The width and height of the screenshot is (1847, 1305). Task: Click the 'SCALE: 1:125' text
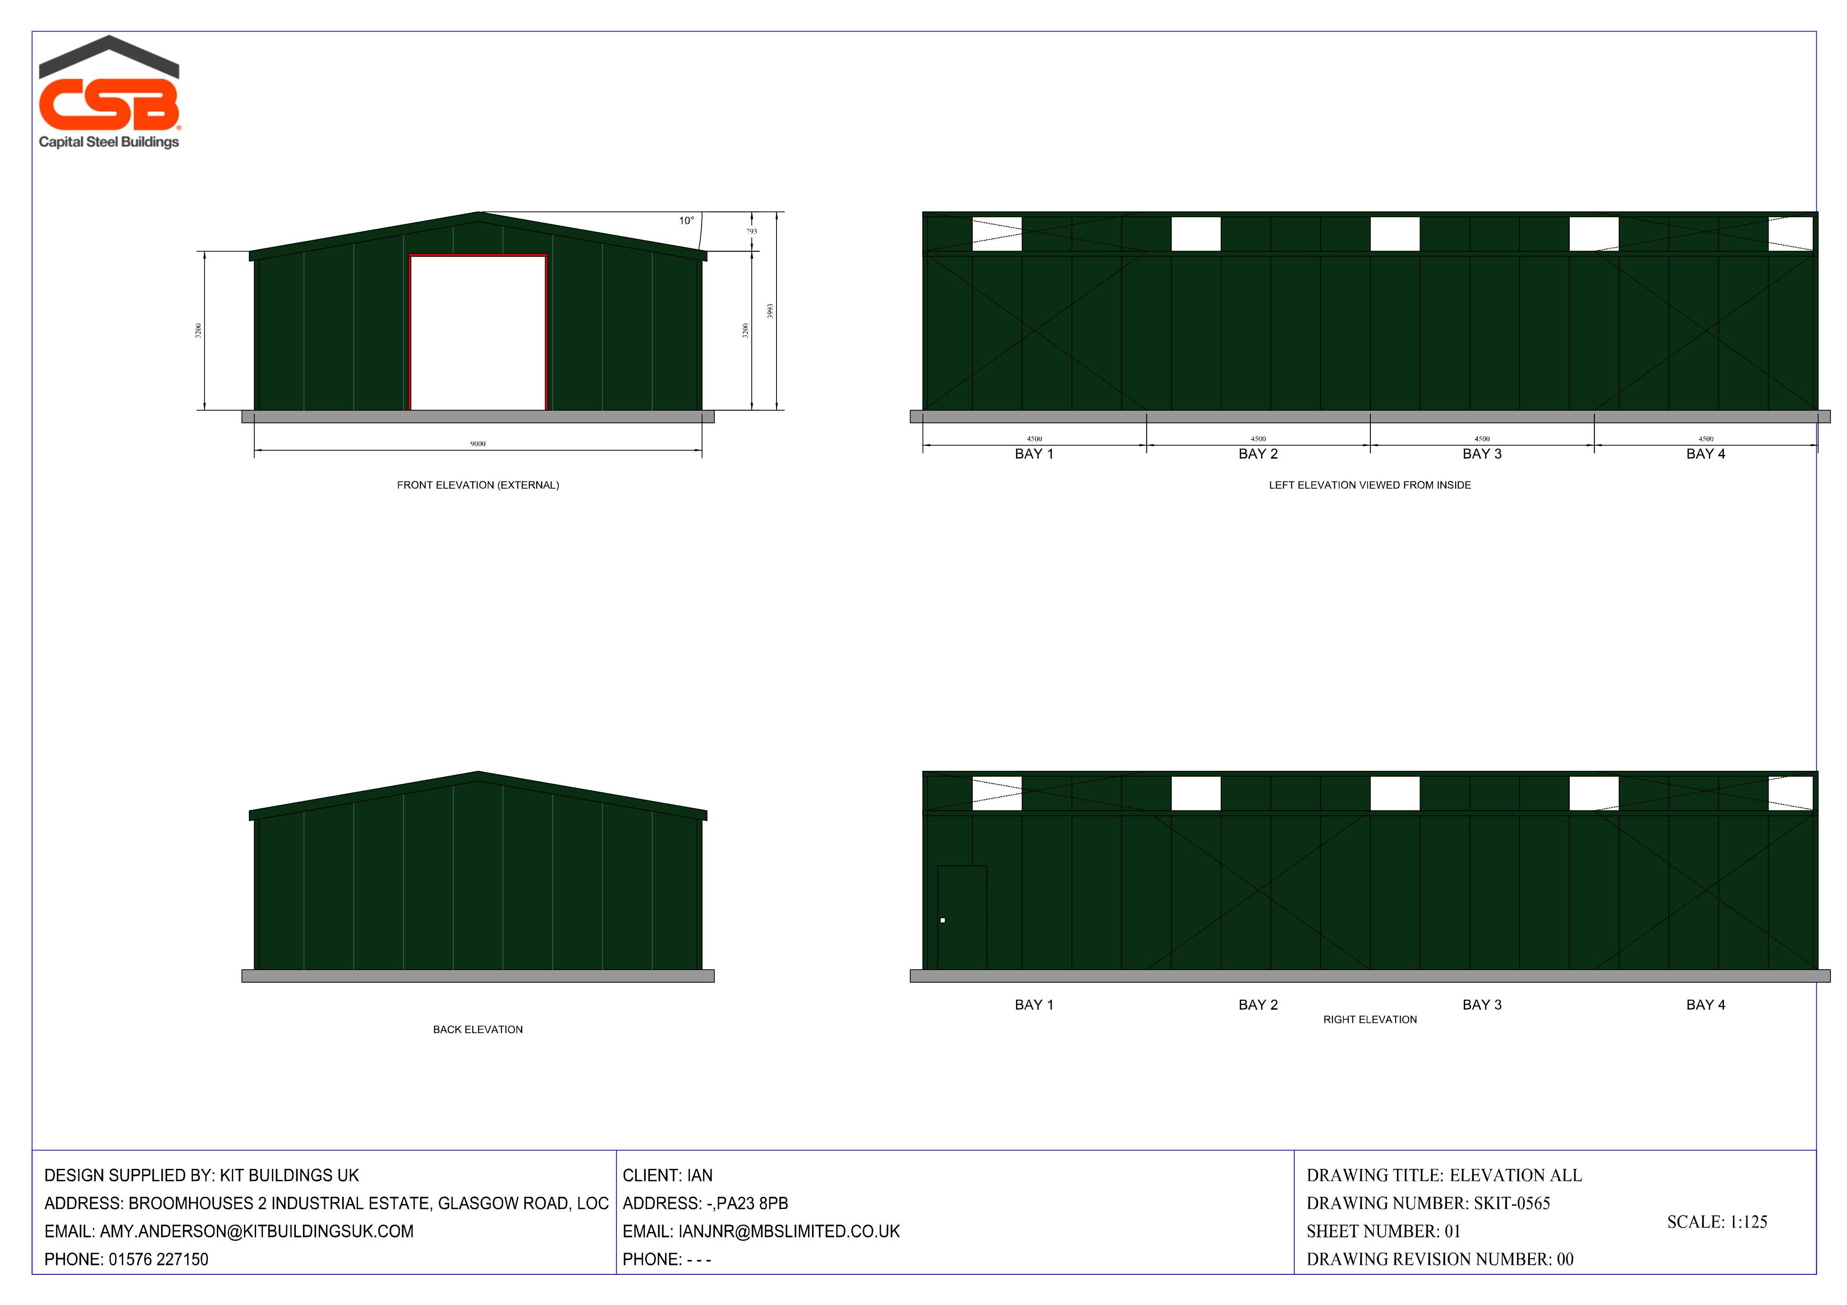1717,1222
